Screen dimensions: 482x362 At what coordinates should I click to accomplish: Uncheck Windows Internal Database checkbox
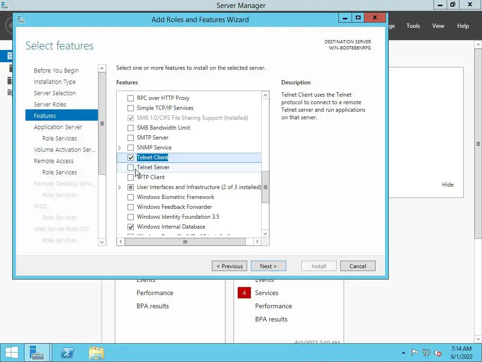click(131, 227)
